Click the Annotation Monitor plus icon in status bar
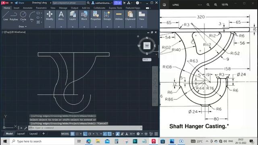The image size is (258, 145). tap(146, 134)
